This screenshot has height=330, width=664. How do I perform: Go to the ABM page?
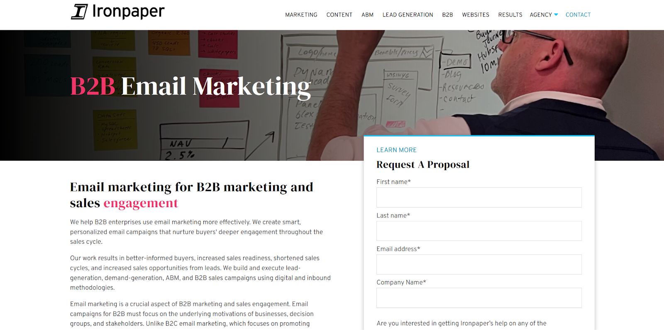[367, 15]
